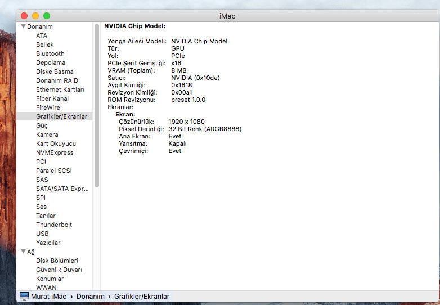
Task: Select Ses audio entry
Action: [41, 207]
